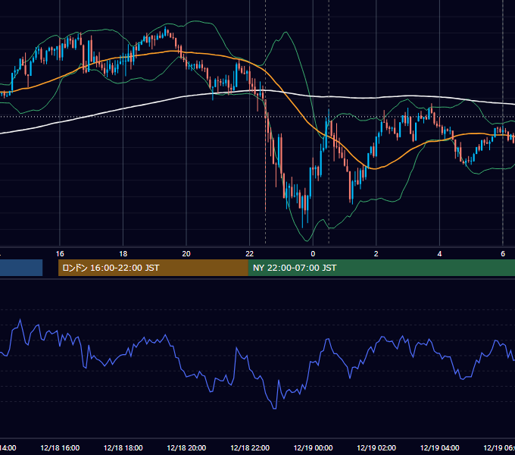Click the blue session bar left of the ロンドン bar
The image size is (515, 455).
coord(21,268)
